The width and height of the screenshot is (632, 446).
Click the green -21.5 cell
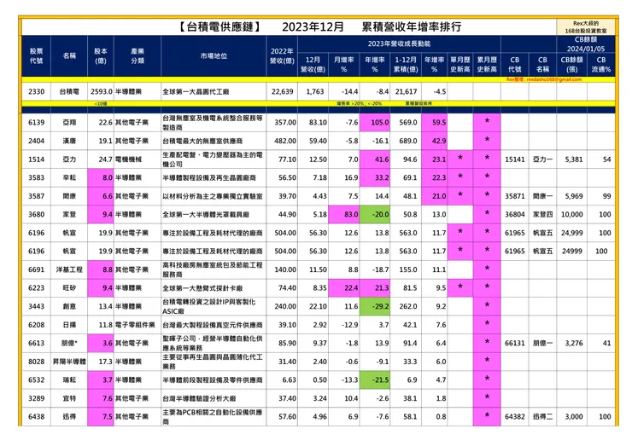click(x=375, y=380)
